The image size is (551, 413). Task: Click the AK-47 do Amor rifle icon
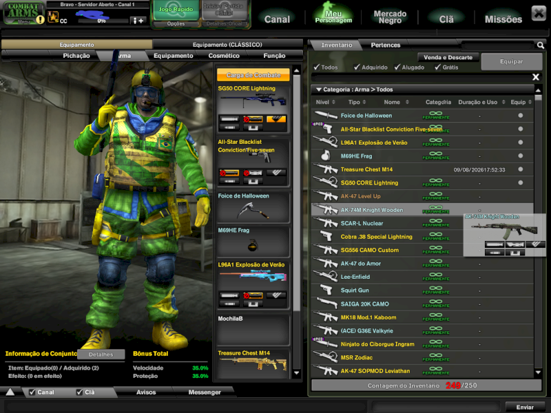point(326,263)
